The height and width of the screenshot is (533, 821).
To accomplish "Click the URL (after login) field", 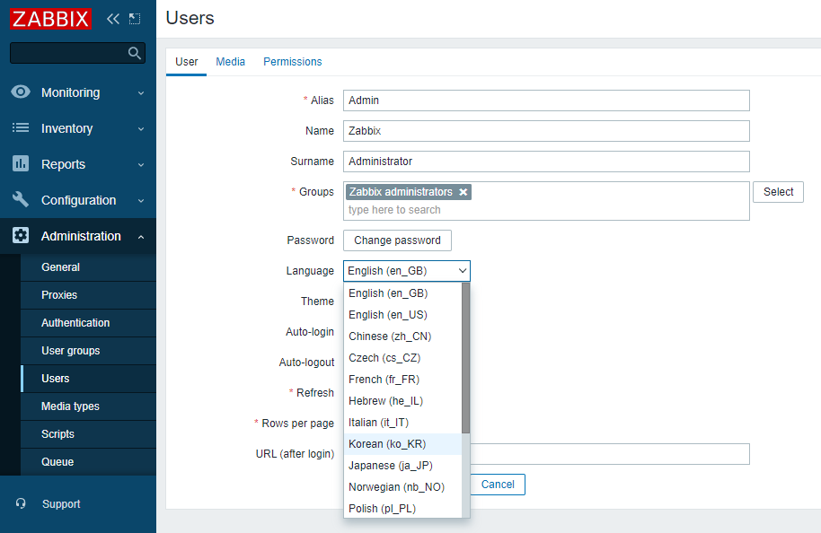I will coord(610,453).
